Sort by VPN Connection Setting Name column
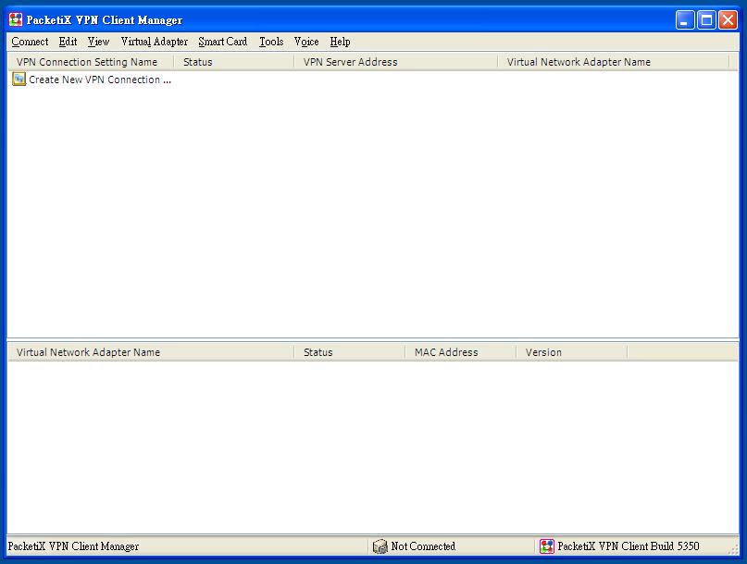Viewport: 747px width, 564px height. point(91,62)
